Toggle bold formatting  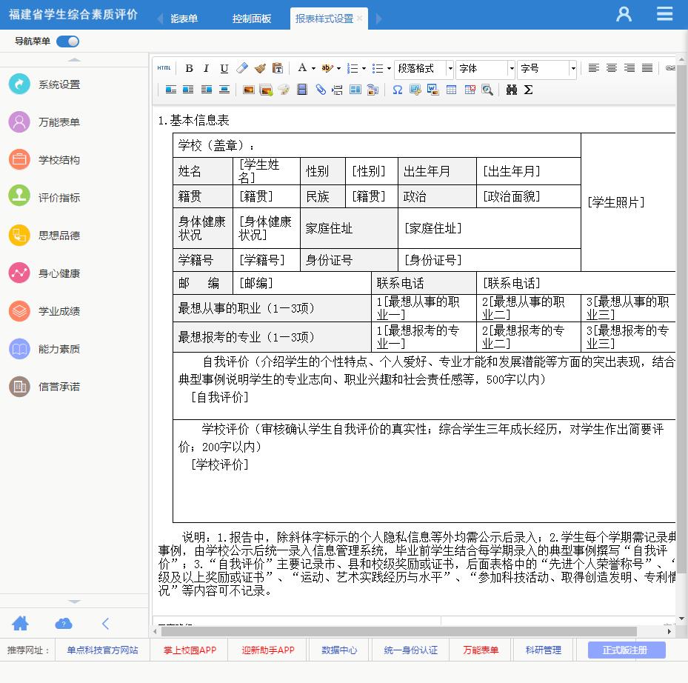(x=189, y=68)
